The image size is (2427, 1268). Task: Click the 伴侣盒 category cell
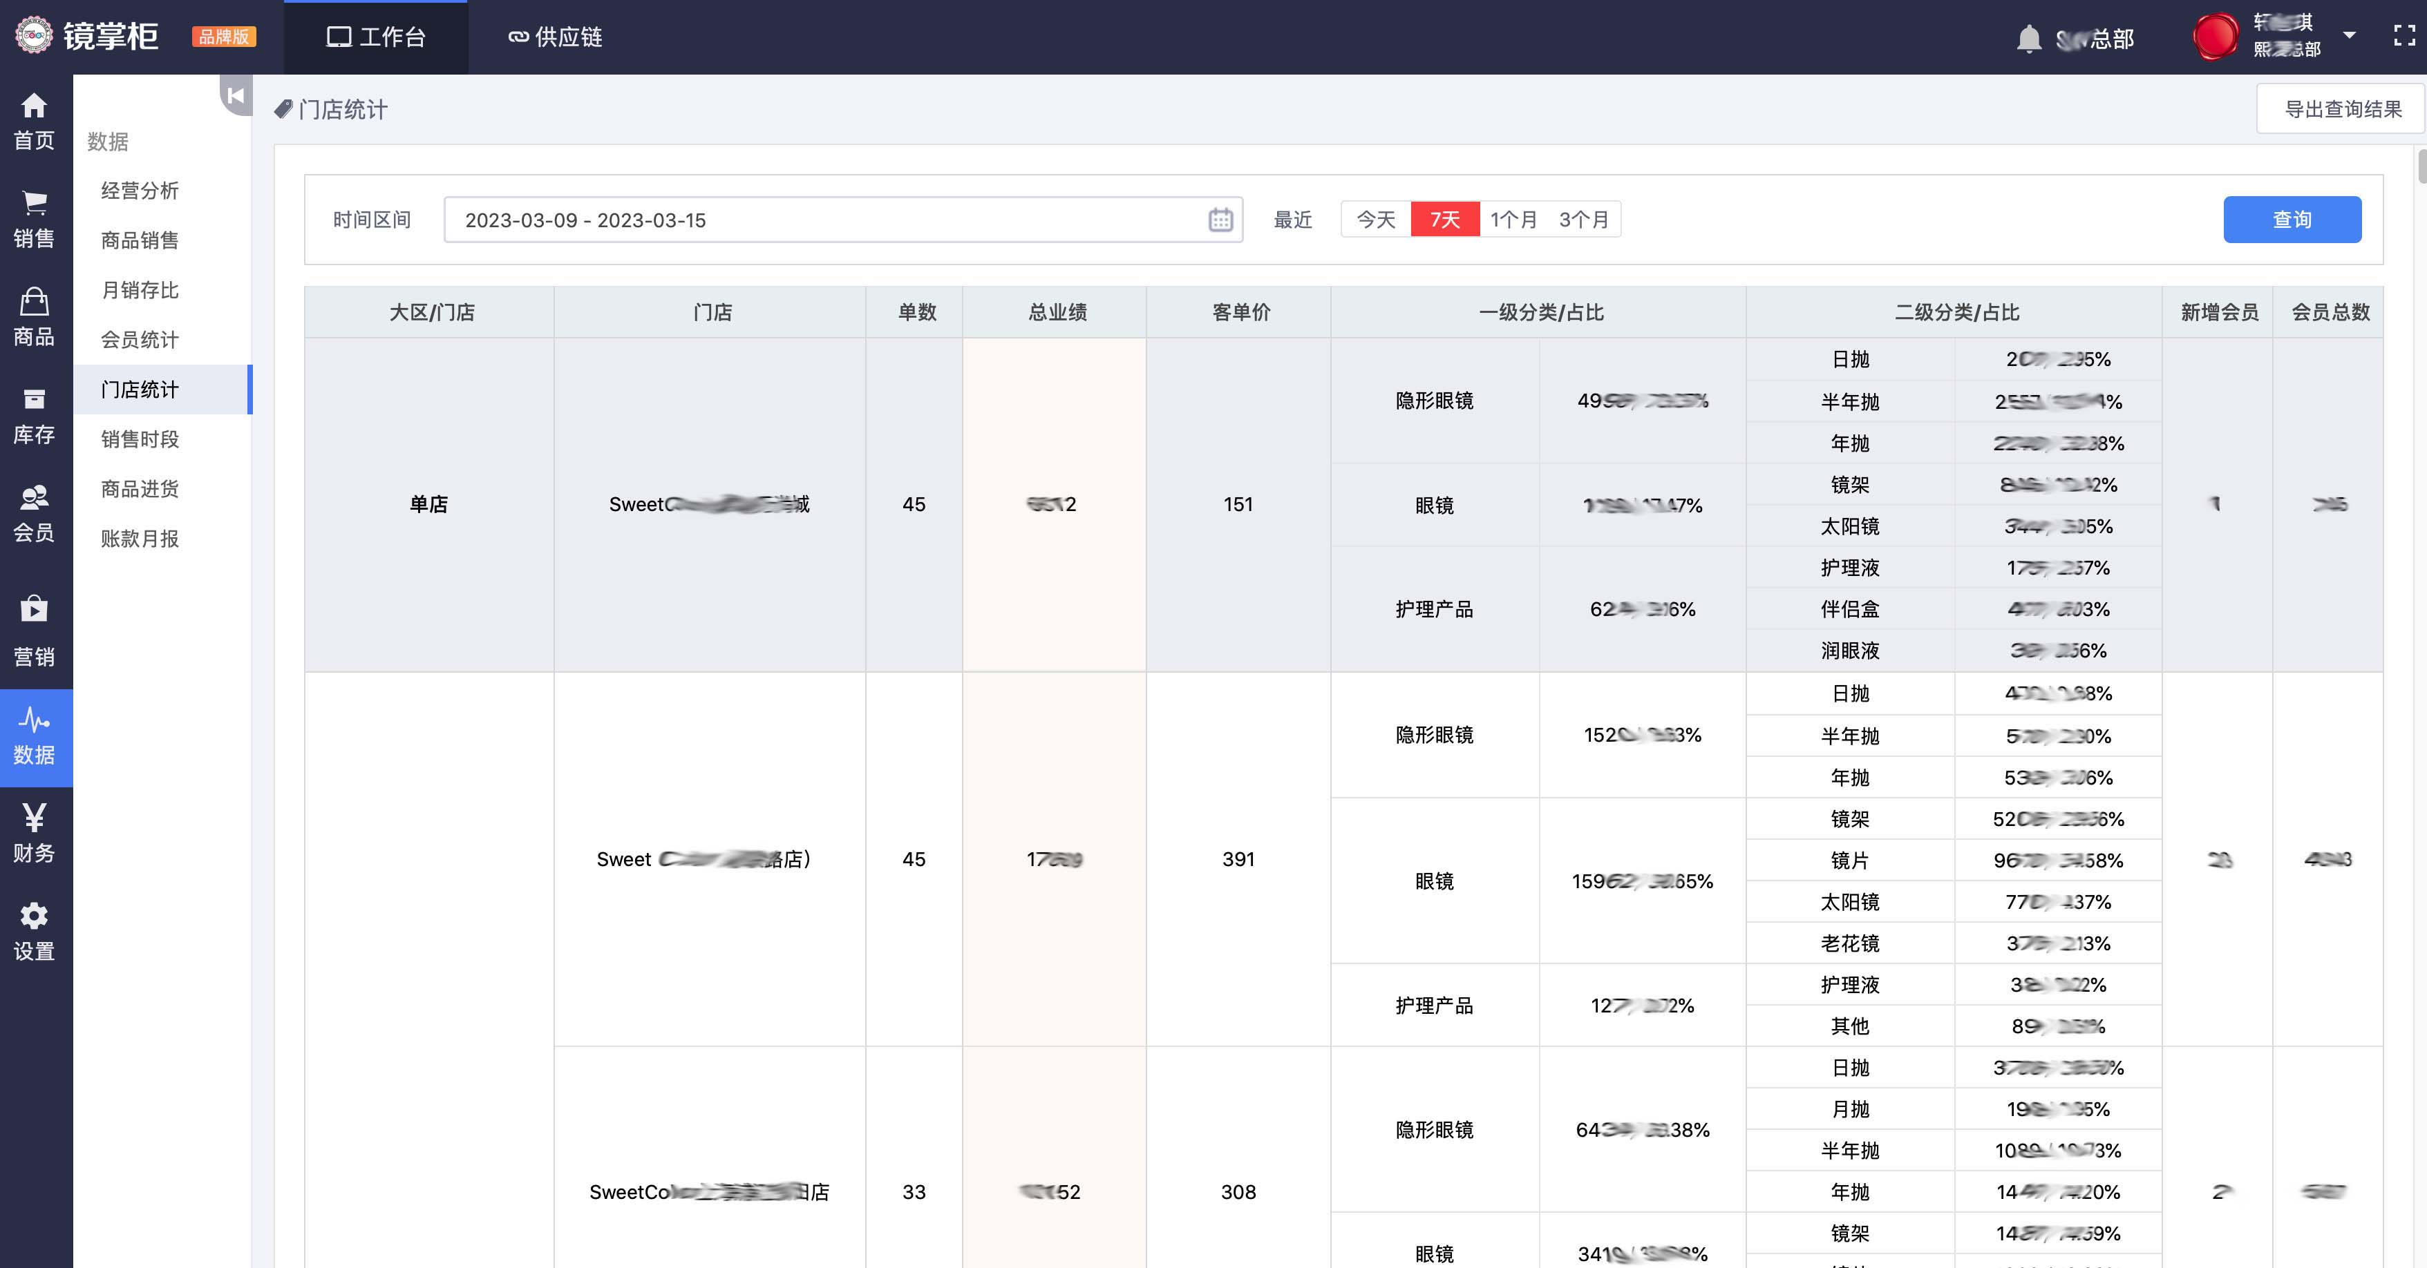coord(1851,609)
